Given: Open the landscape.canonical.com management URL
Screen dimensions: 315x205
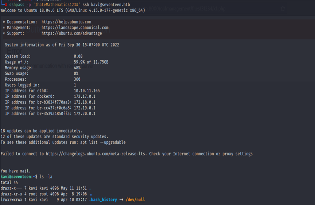Looking at the screenshot, I should click(75, 28).
